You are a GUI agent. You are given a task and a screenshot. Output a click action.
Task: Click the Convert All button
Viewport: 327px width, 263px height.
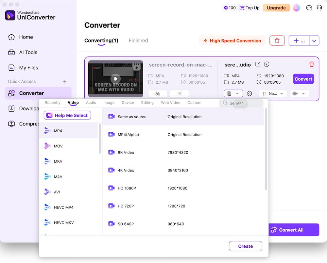(294, 230)
